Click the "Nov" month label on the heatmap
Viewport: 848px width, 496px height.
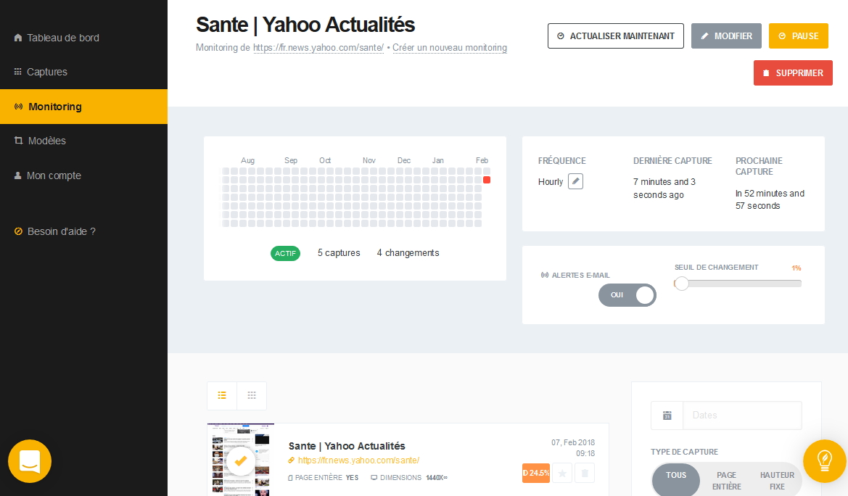[x=369, y=161]
